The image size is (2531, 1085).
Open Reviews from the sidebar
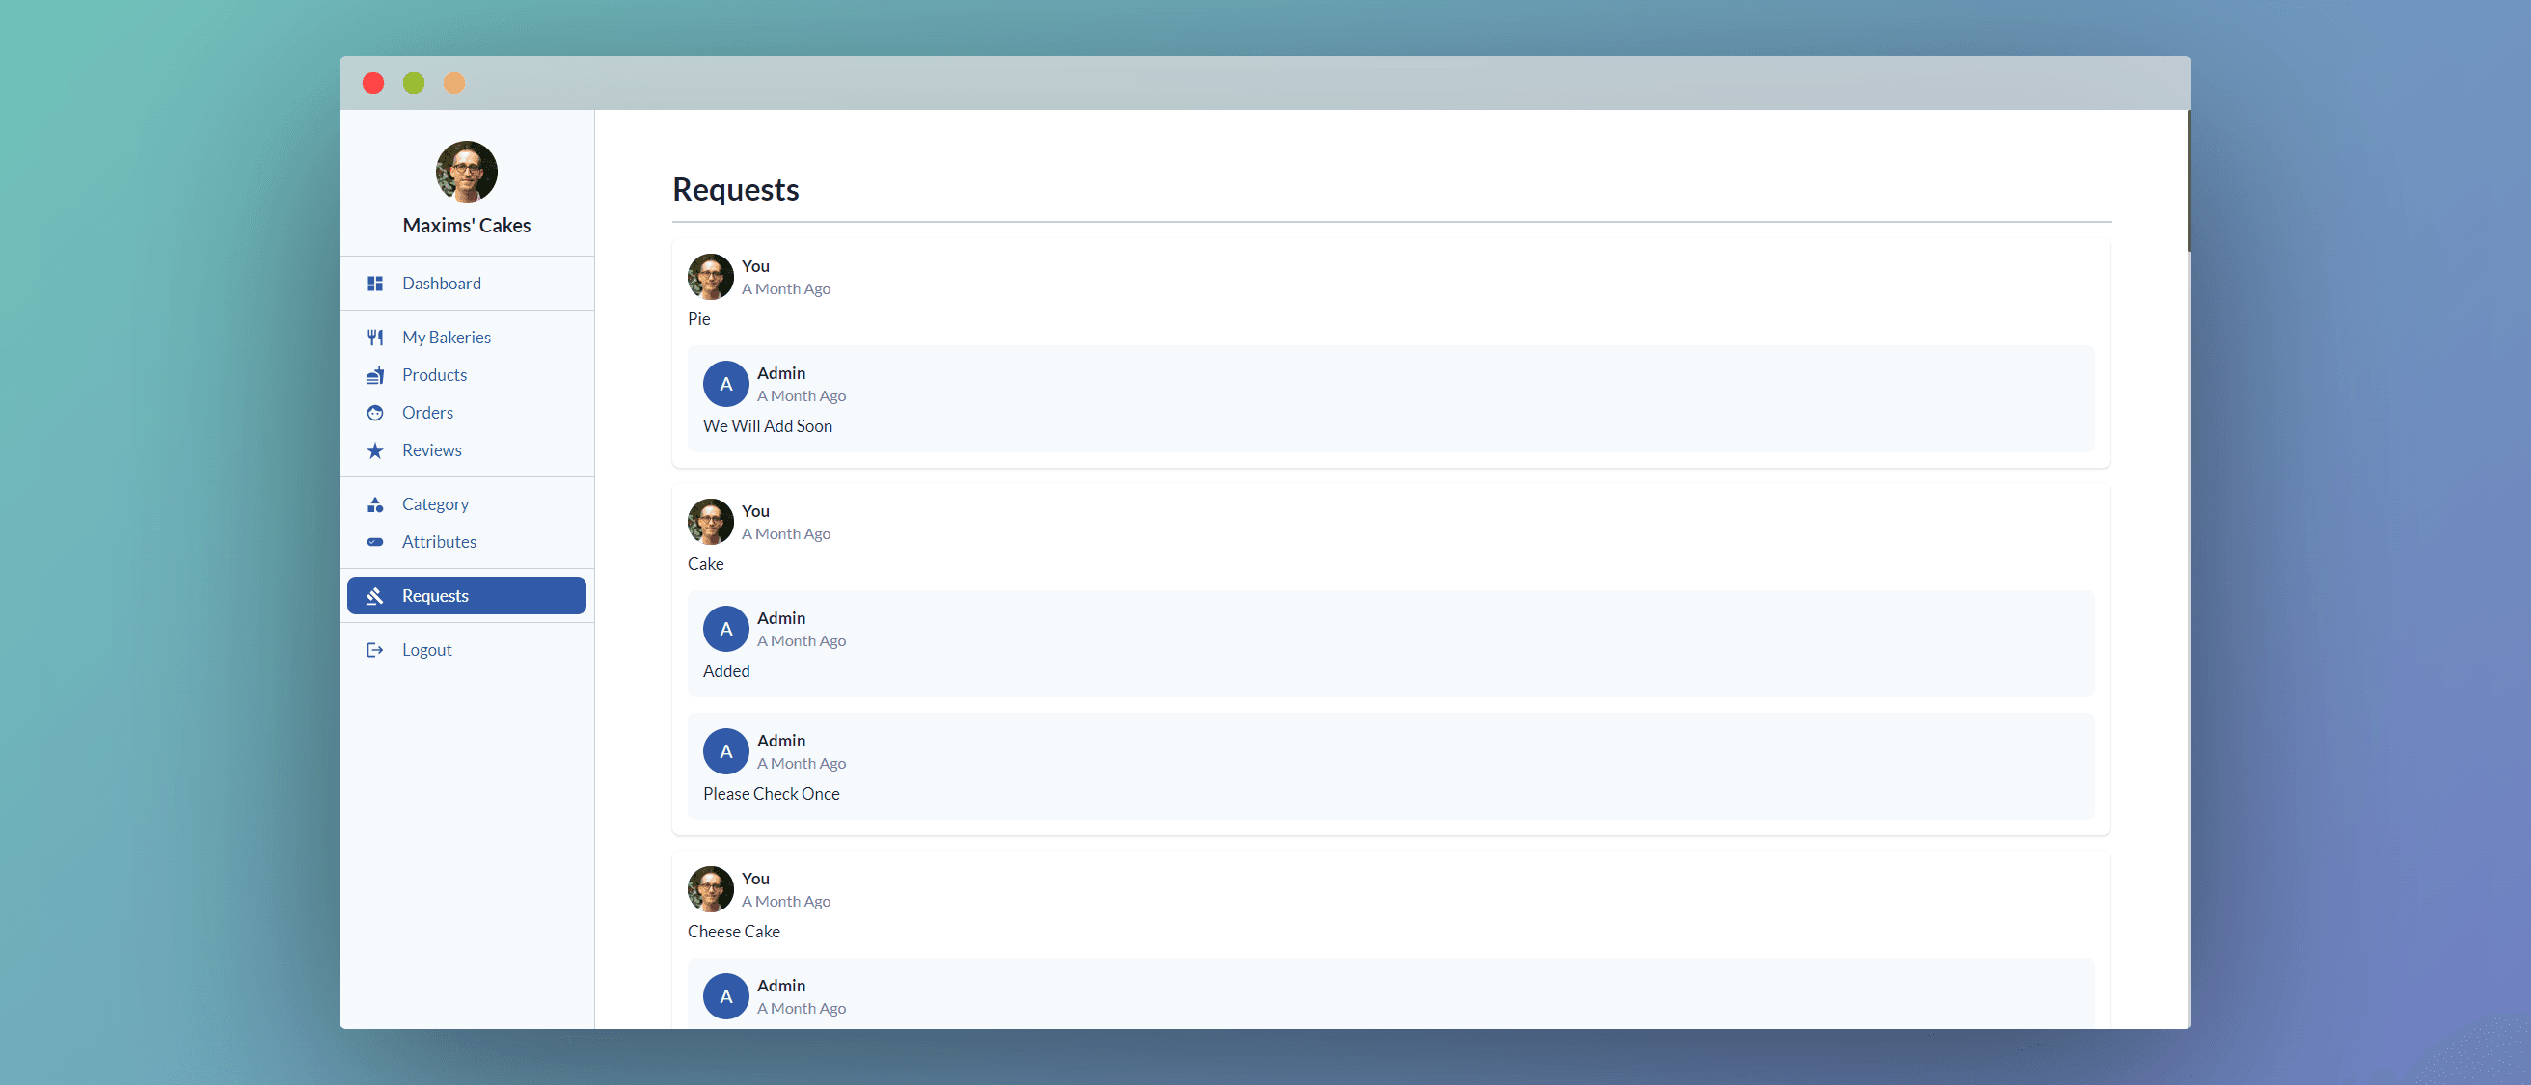431,450
